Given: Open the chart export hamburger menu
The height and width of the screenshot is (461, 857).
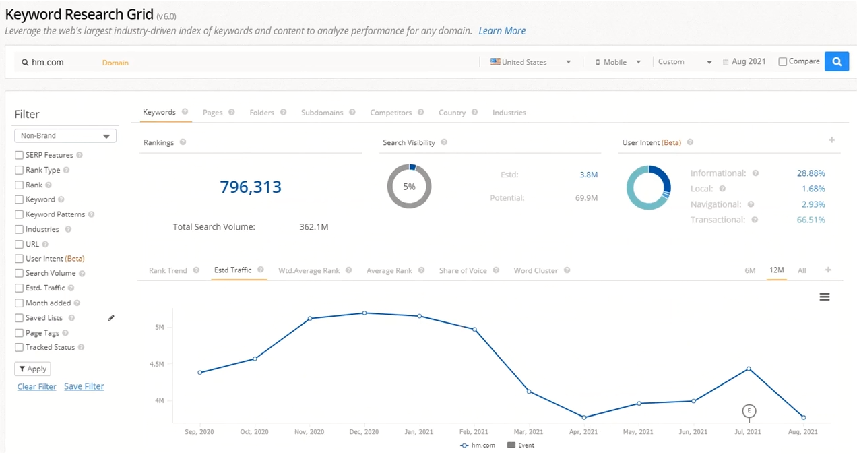Looking at the screenshot, I should coord(824,297).
